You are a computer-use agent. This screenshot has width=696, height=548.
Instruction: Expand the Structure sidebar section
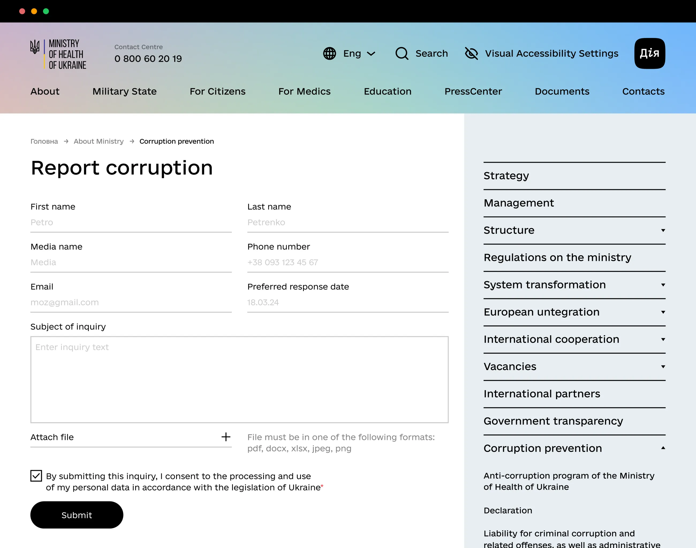pos(663,230)
